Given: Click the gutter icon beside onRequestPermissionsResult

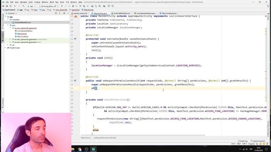Looking at the screenshot, I should click(75, 81).
